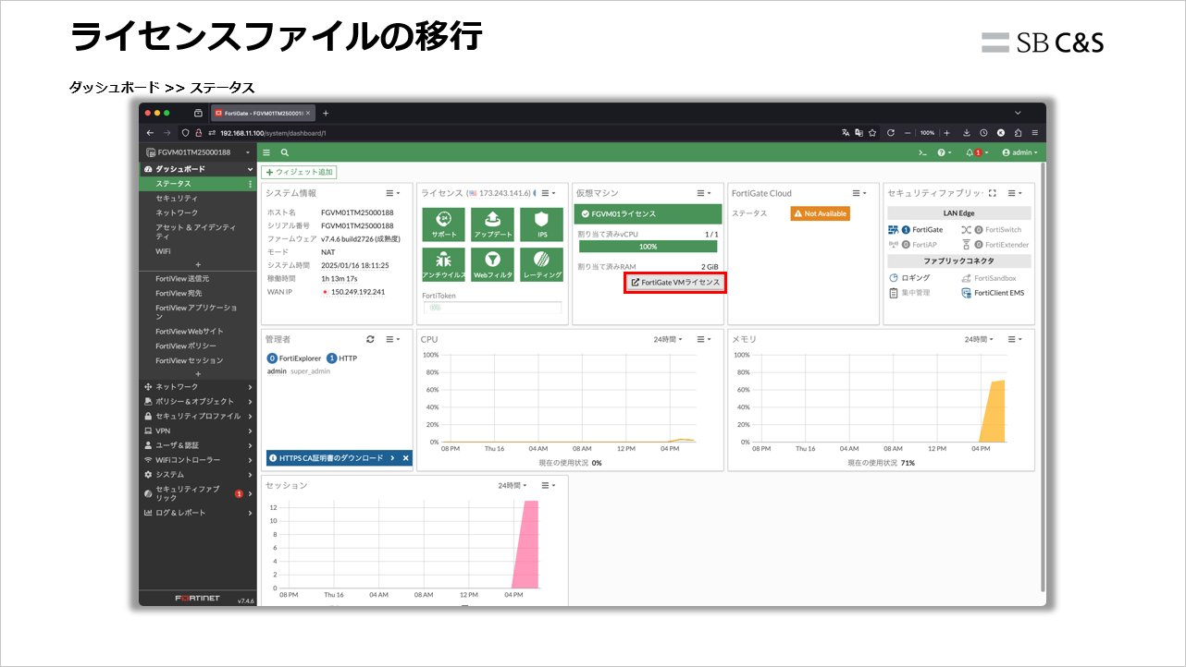The height and width of the screenshot is (667, 1186).
Task: Open the notification bell with badge 1
Action: click(x=972, y=152)
